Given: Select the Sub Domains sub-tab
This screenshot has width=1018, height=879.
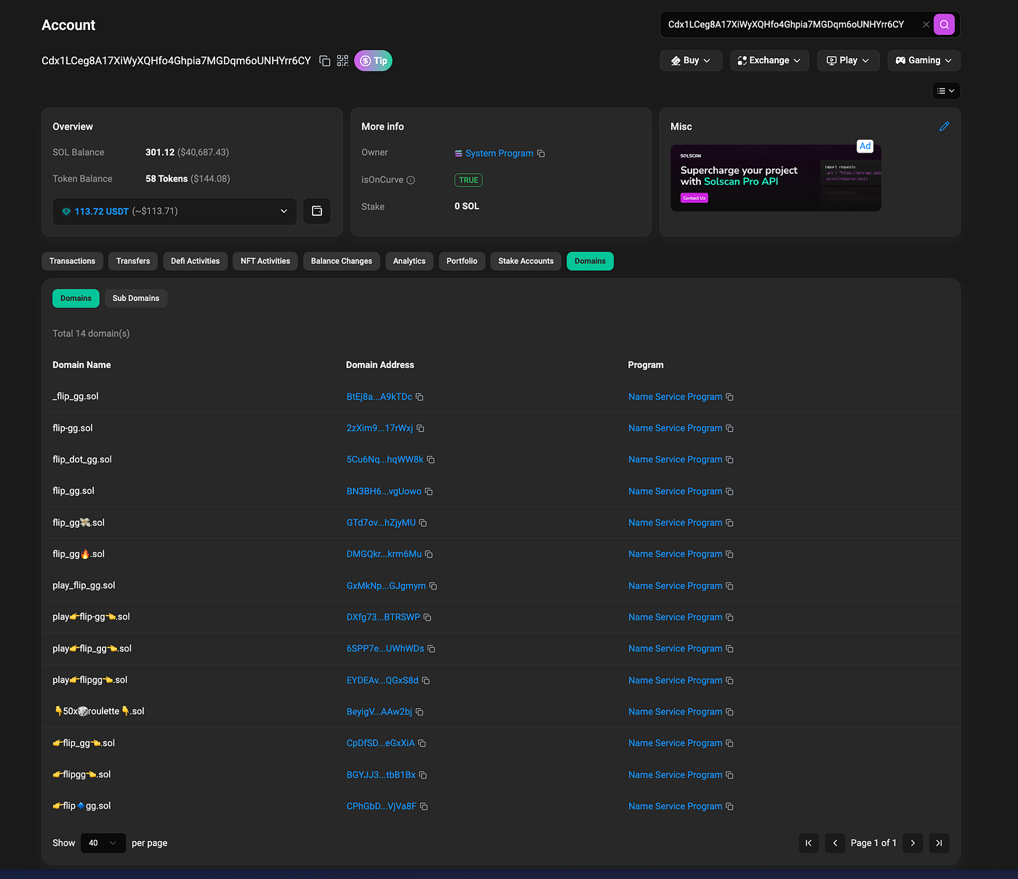Looking at the screenshot, I should pyautogui.click(x=136, y=298).
